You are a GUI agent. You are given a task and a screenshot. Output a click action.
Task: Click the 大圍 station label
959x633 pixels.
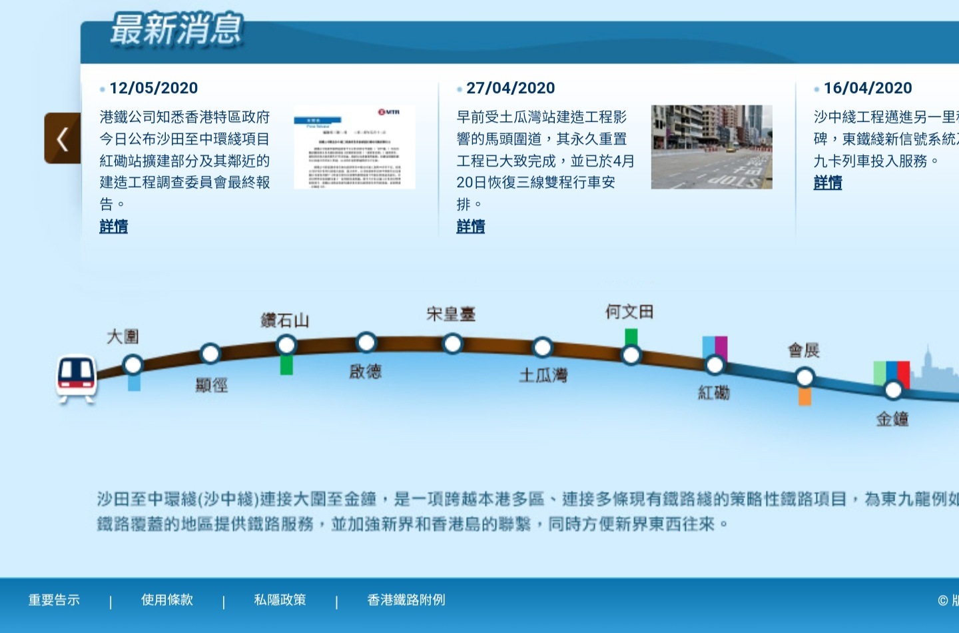(x=123, y=336)
